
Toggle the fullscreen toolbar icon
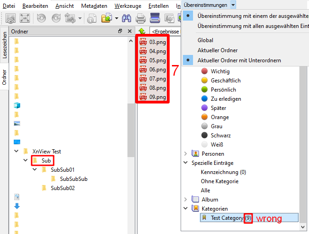[25, 18]
